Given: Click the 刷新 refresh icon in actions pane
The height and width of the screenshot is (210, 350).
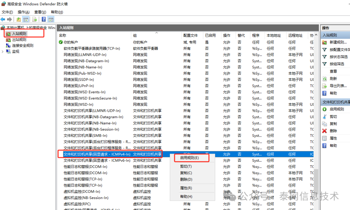Looking at the screenshot, I should [324, 79].
